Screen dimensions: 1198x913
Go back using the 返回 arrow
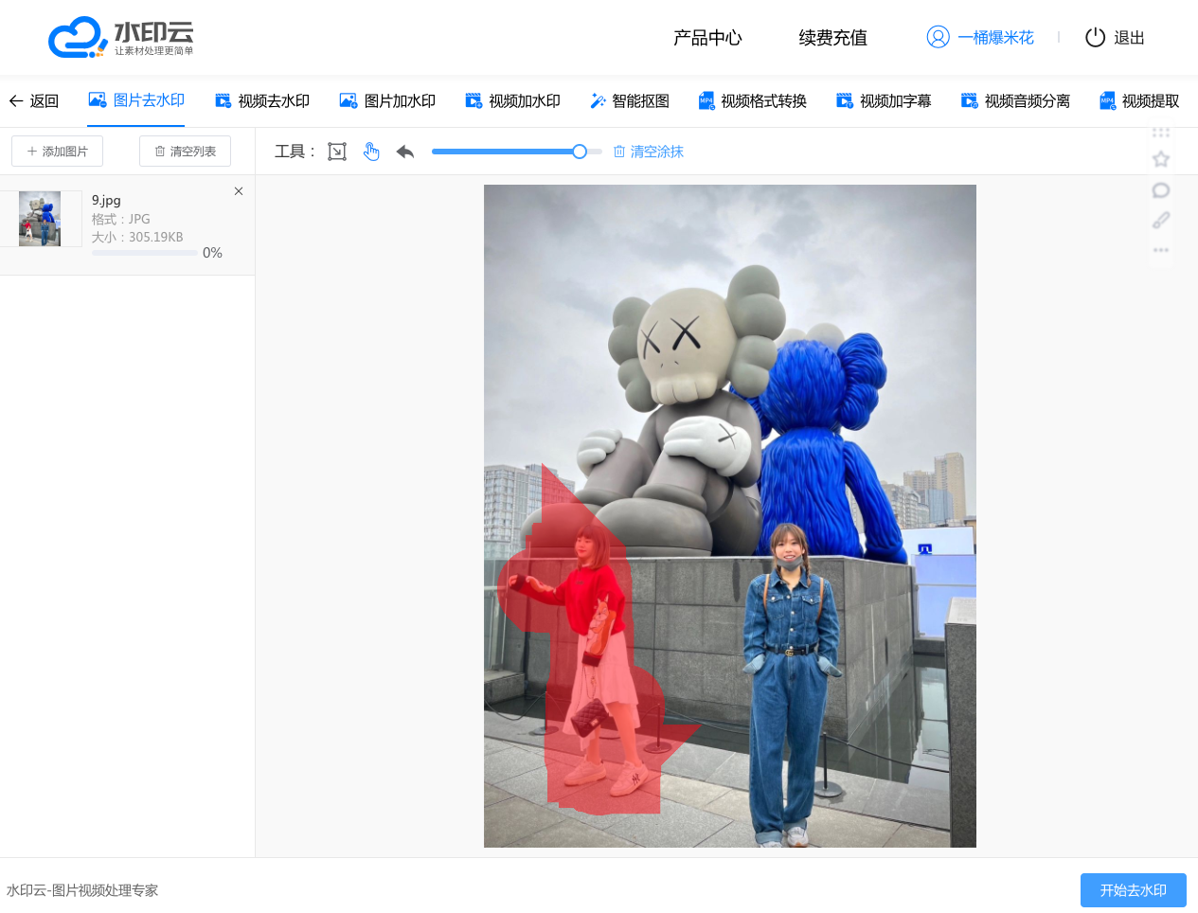[x=34, y=101]
